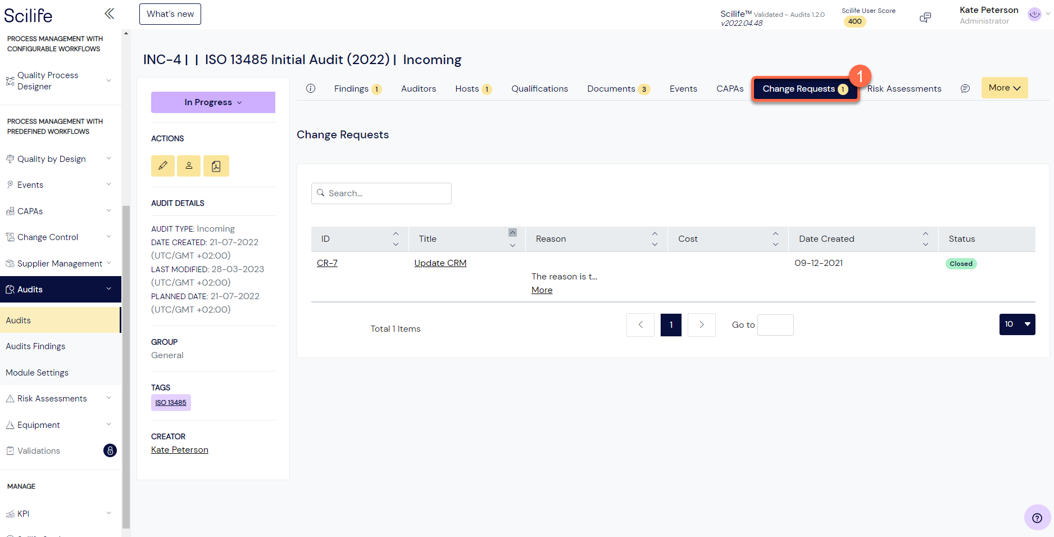Click the Validations lock badge icon
The width and height of the screenshot is (1054, 537).
(110, 450)
